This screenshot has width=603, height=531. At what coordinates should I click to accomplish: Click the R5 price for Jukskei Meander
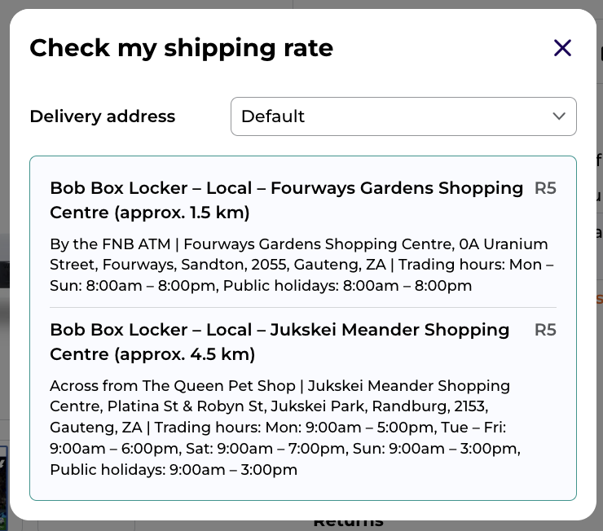[x=545, y=330]
